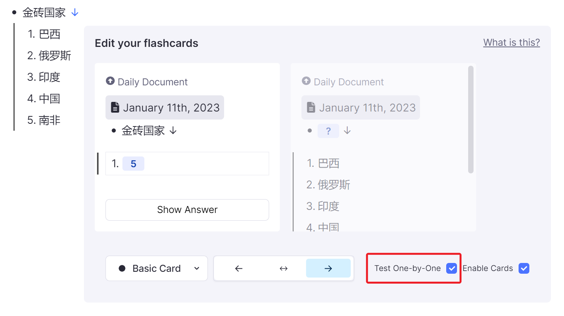The image size is (564, 316).
Task: Click the left arrow direction button
Action: pos(239,268)
